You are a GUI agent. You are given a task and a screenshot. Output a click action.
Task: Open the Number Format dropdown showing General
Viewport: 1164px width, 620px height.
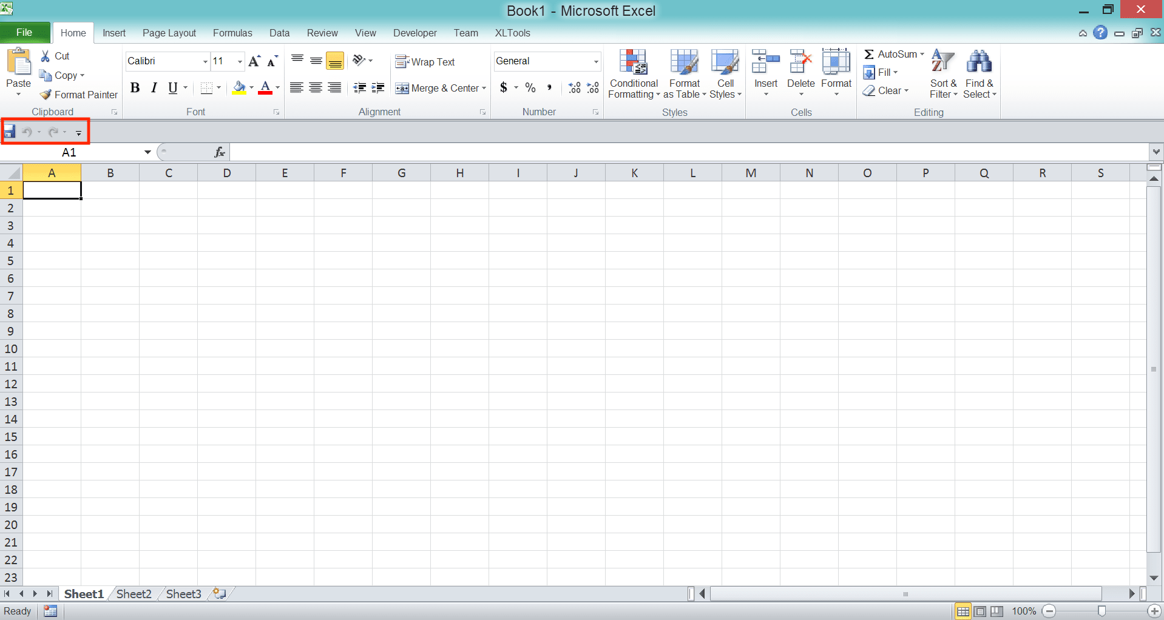coord(595,61)
